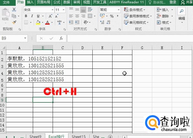Align text to bottom

83,10
